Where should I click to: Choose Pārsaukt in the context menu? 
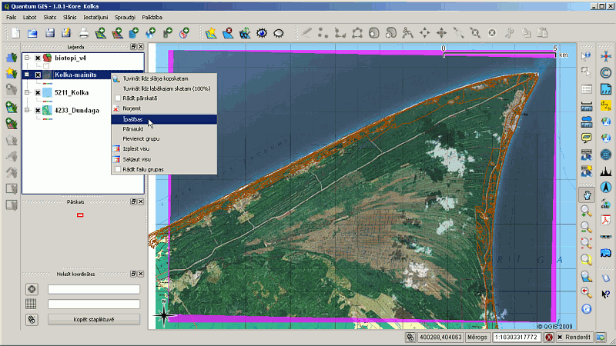click(164, 129)
